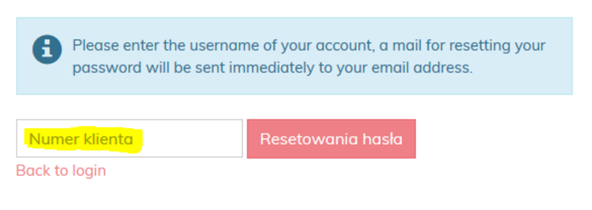Screen dimensions: 592x210
Task: Select the info icon in the blue banner
Action: (47, 49)
